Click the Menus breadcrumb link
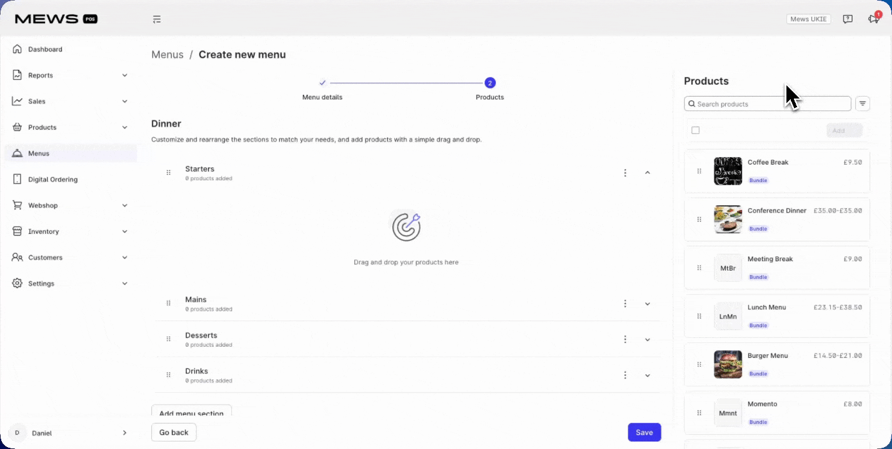Screen dimensions: 892x449 pyautogui.click(x=167, y=55)
